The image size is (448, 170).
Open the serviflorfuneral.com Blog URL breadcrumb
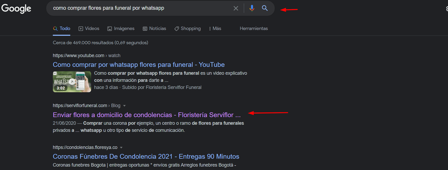[86, 106]
